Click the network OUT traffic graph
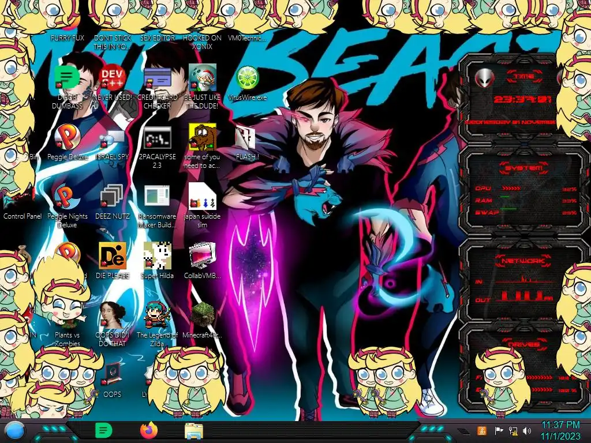The image size is (591, 443). [x=524, y=296]
